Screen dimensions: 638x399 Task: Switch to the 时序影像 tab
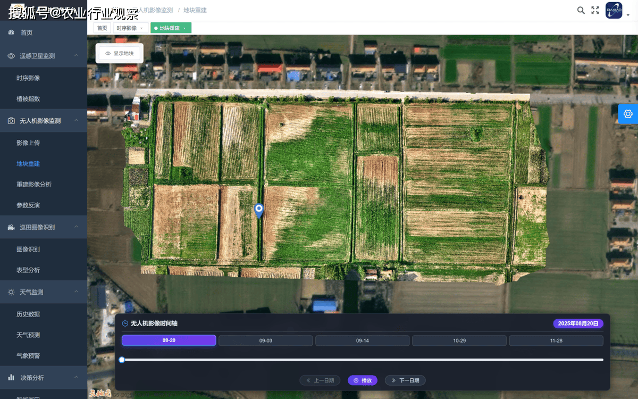pyautogui.click(x=127, y=28)
